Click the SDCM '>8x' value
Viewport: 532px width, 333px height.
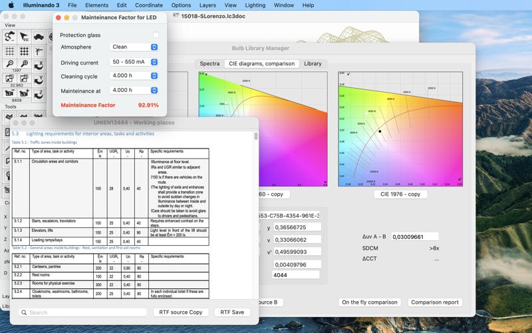click(434, 248)
